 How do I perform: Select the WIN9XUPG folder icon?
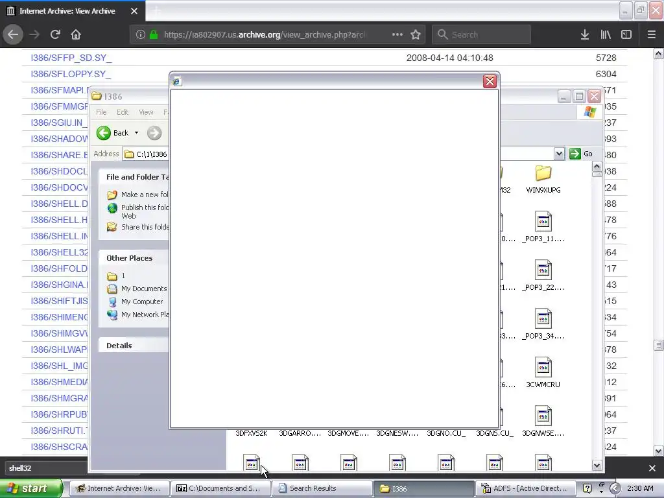[x=543, y=174]
